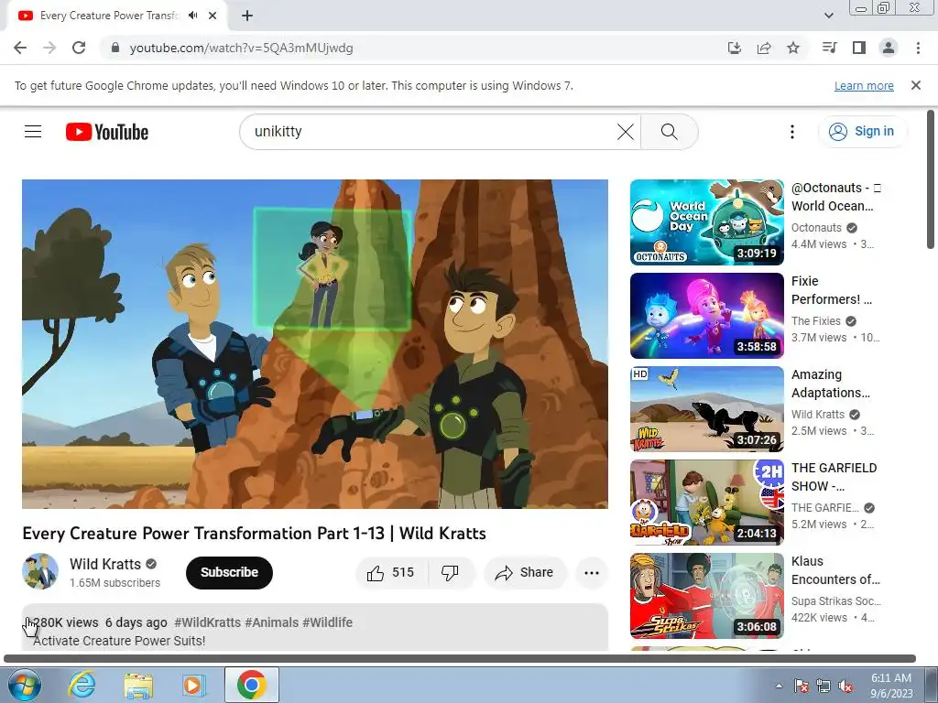Click the browser forward arrow
This screenshot has height=703, width=938.
point(49,48)
